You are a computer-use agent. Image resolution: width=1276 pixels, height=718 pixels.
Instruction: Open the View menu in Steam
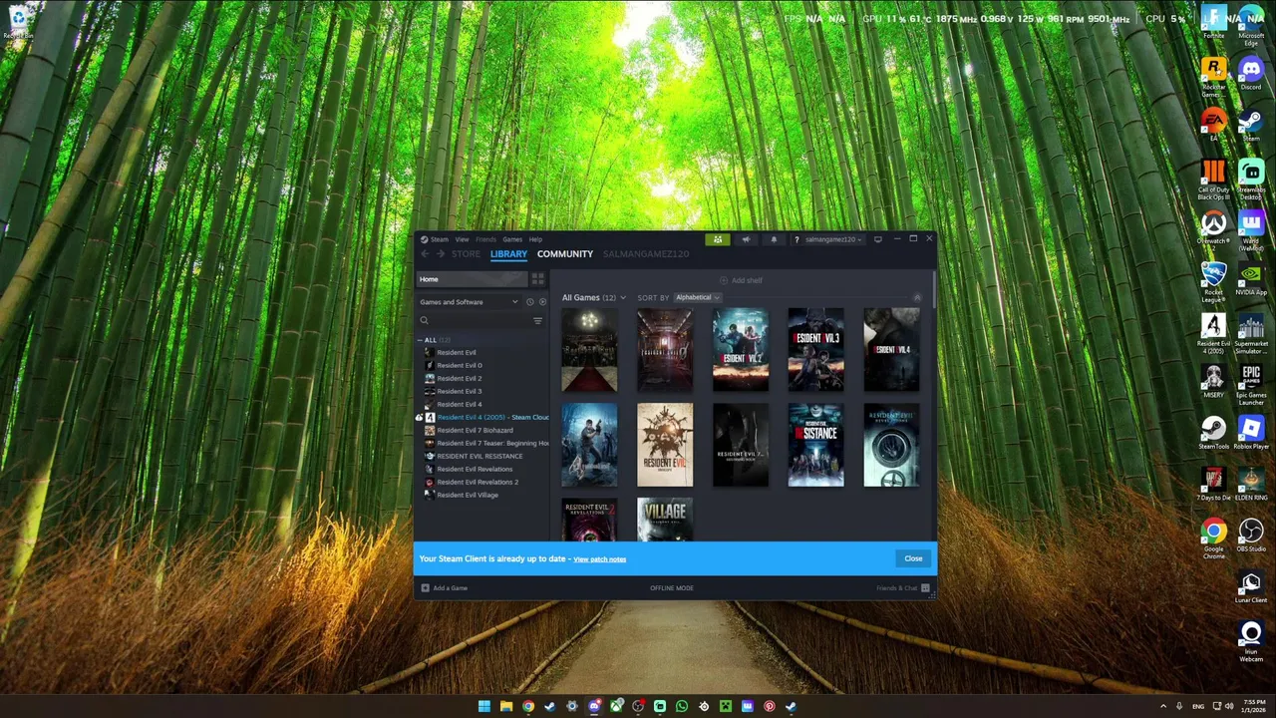(x=462, y=239)
